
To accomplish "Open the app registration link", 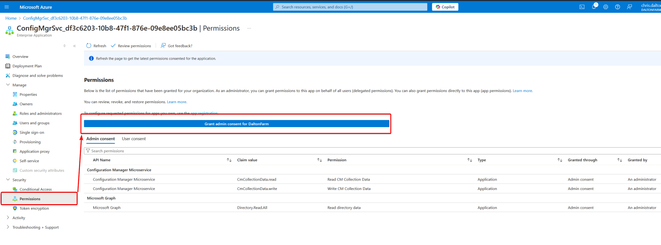I will [x=204, y=113].
